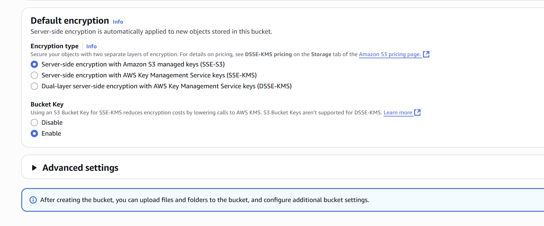Open Info link next to Default encryption
The height and width of the screenshot is (226, 544).
click(x=118, y=22)
